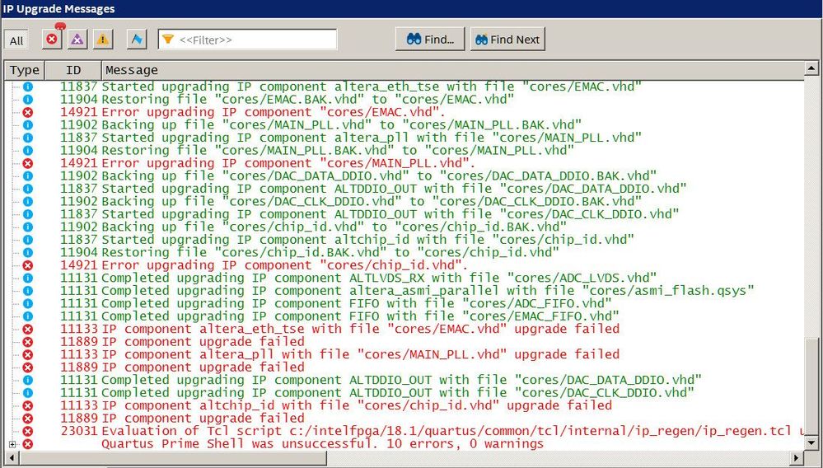Viewport: 823px width, 468px height.
Task: Click error icon of altchip_id upgrade failed row
Action: 28,405
